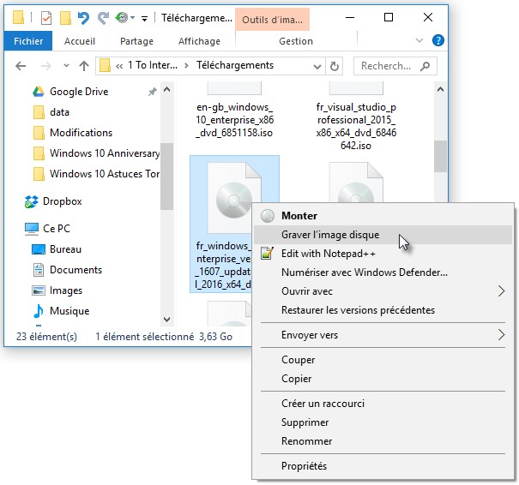
Task: Expand the quick access toolbar customize dropdown
Action: tap(144, 18)
